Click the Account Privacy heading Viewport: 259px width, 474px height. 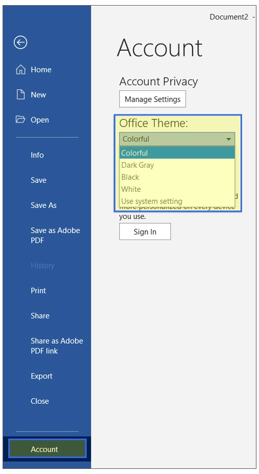[x=158, y=82]
